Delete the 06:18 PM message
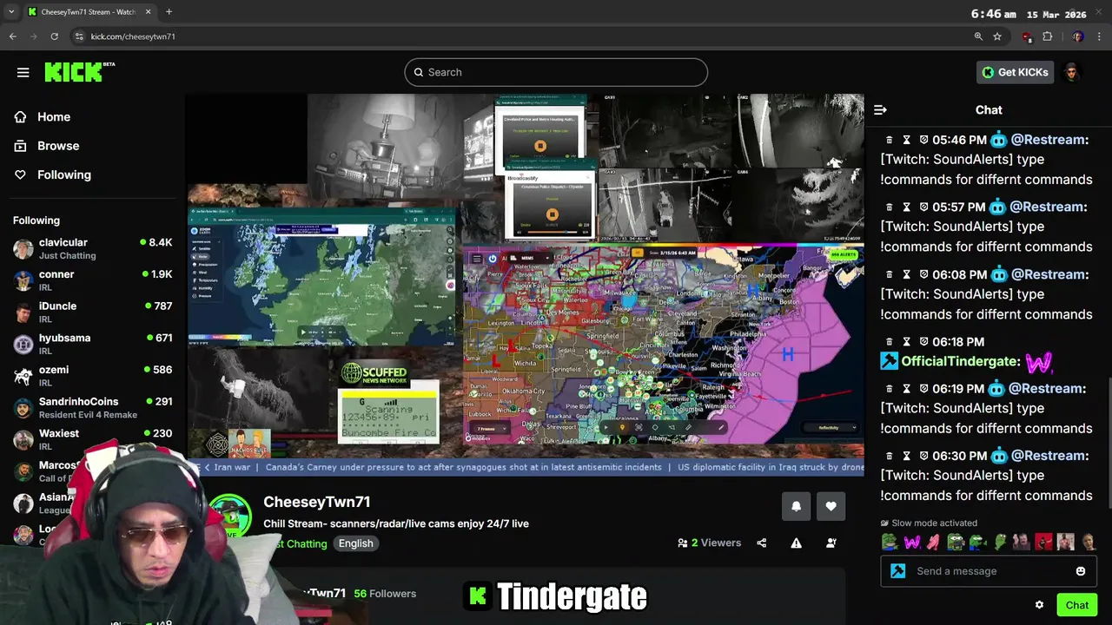 click(889, 342)
